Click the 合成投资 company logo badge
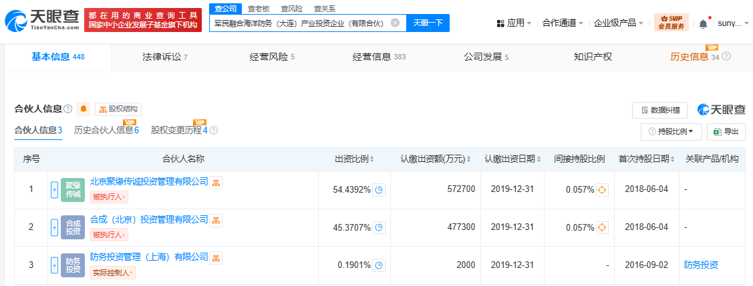753x286 pixels. coord(73,227)
